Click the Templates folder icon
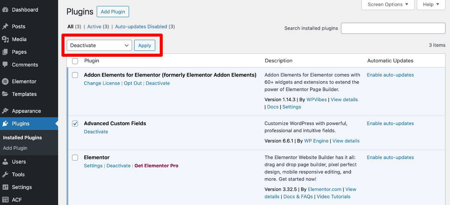Image resolution: width=450 pixels, height=205 pixels. click(x=5, y=94)
